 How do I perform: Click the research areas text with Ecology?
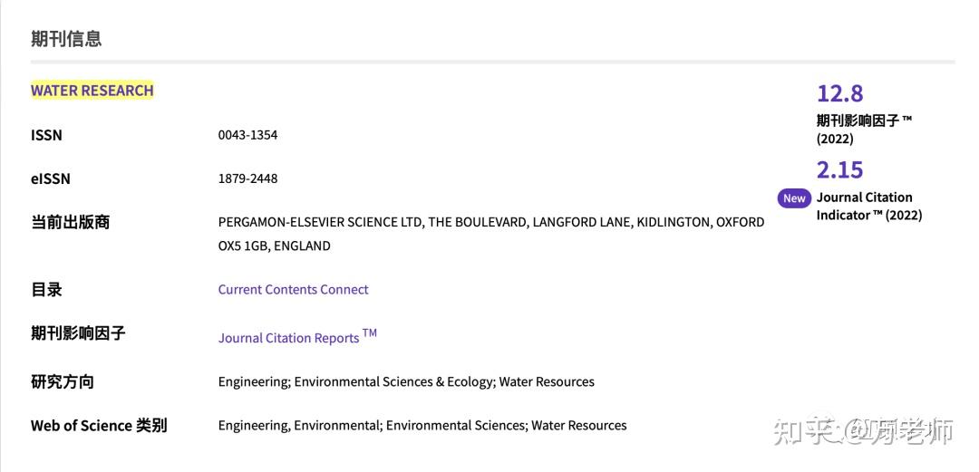pos(406,381)
